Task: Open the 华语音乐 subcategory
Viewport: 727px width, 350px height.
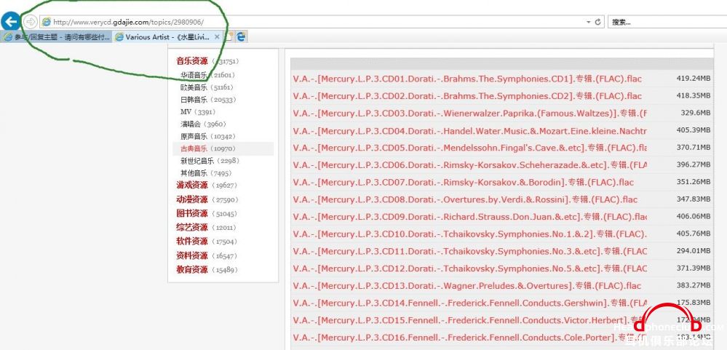Action: click(x=194, y=75)
